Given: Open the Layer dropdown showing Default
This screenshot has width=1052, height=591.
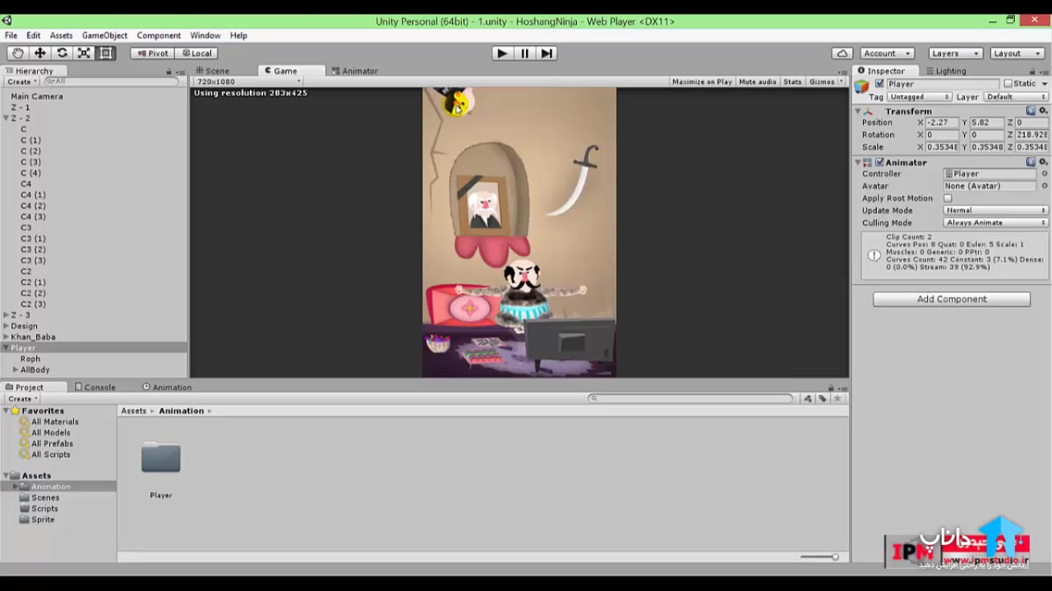Looking at the screenshot, I should (x=1016, y=97).
